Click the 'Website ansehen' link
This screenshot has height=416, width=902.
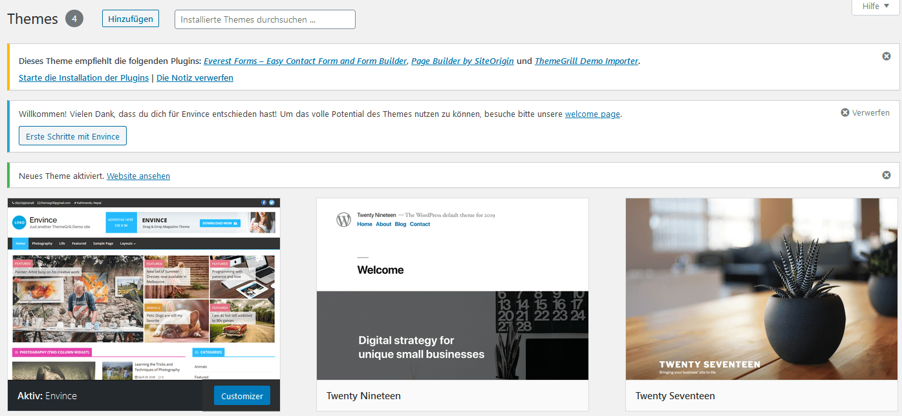click(x=138, y=176)
